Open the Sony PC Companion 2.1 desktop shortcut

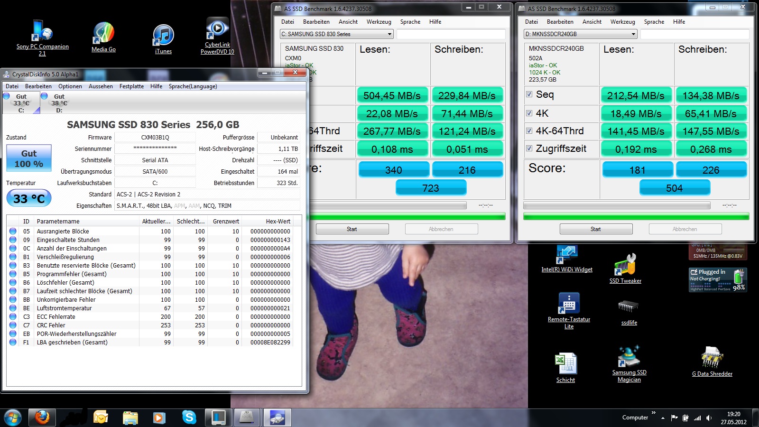[42, 37]
